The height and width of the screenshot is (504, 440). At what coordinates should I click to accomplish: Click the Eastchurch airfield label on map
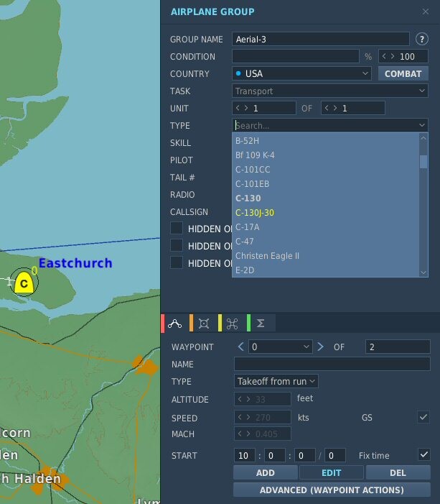(x=75, y=263)
